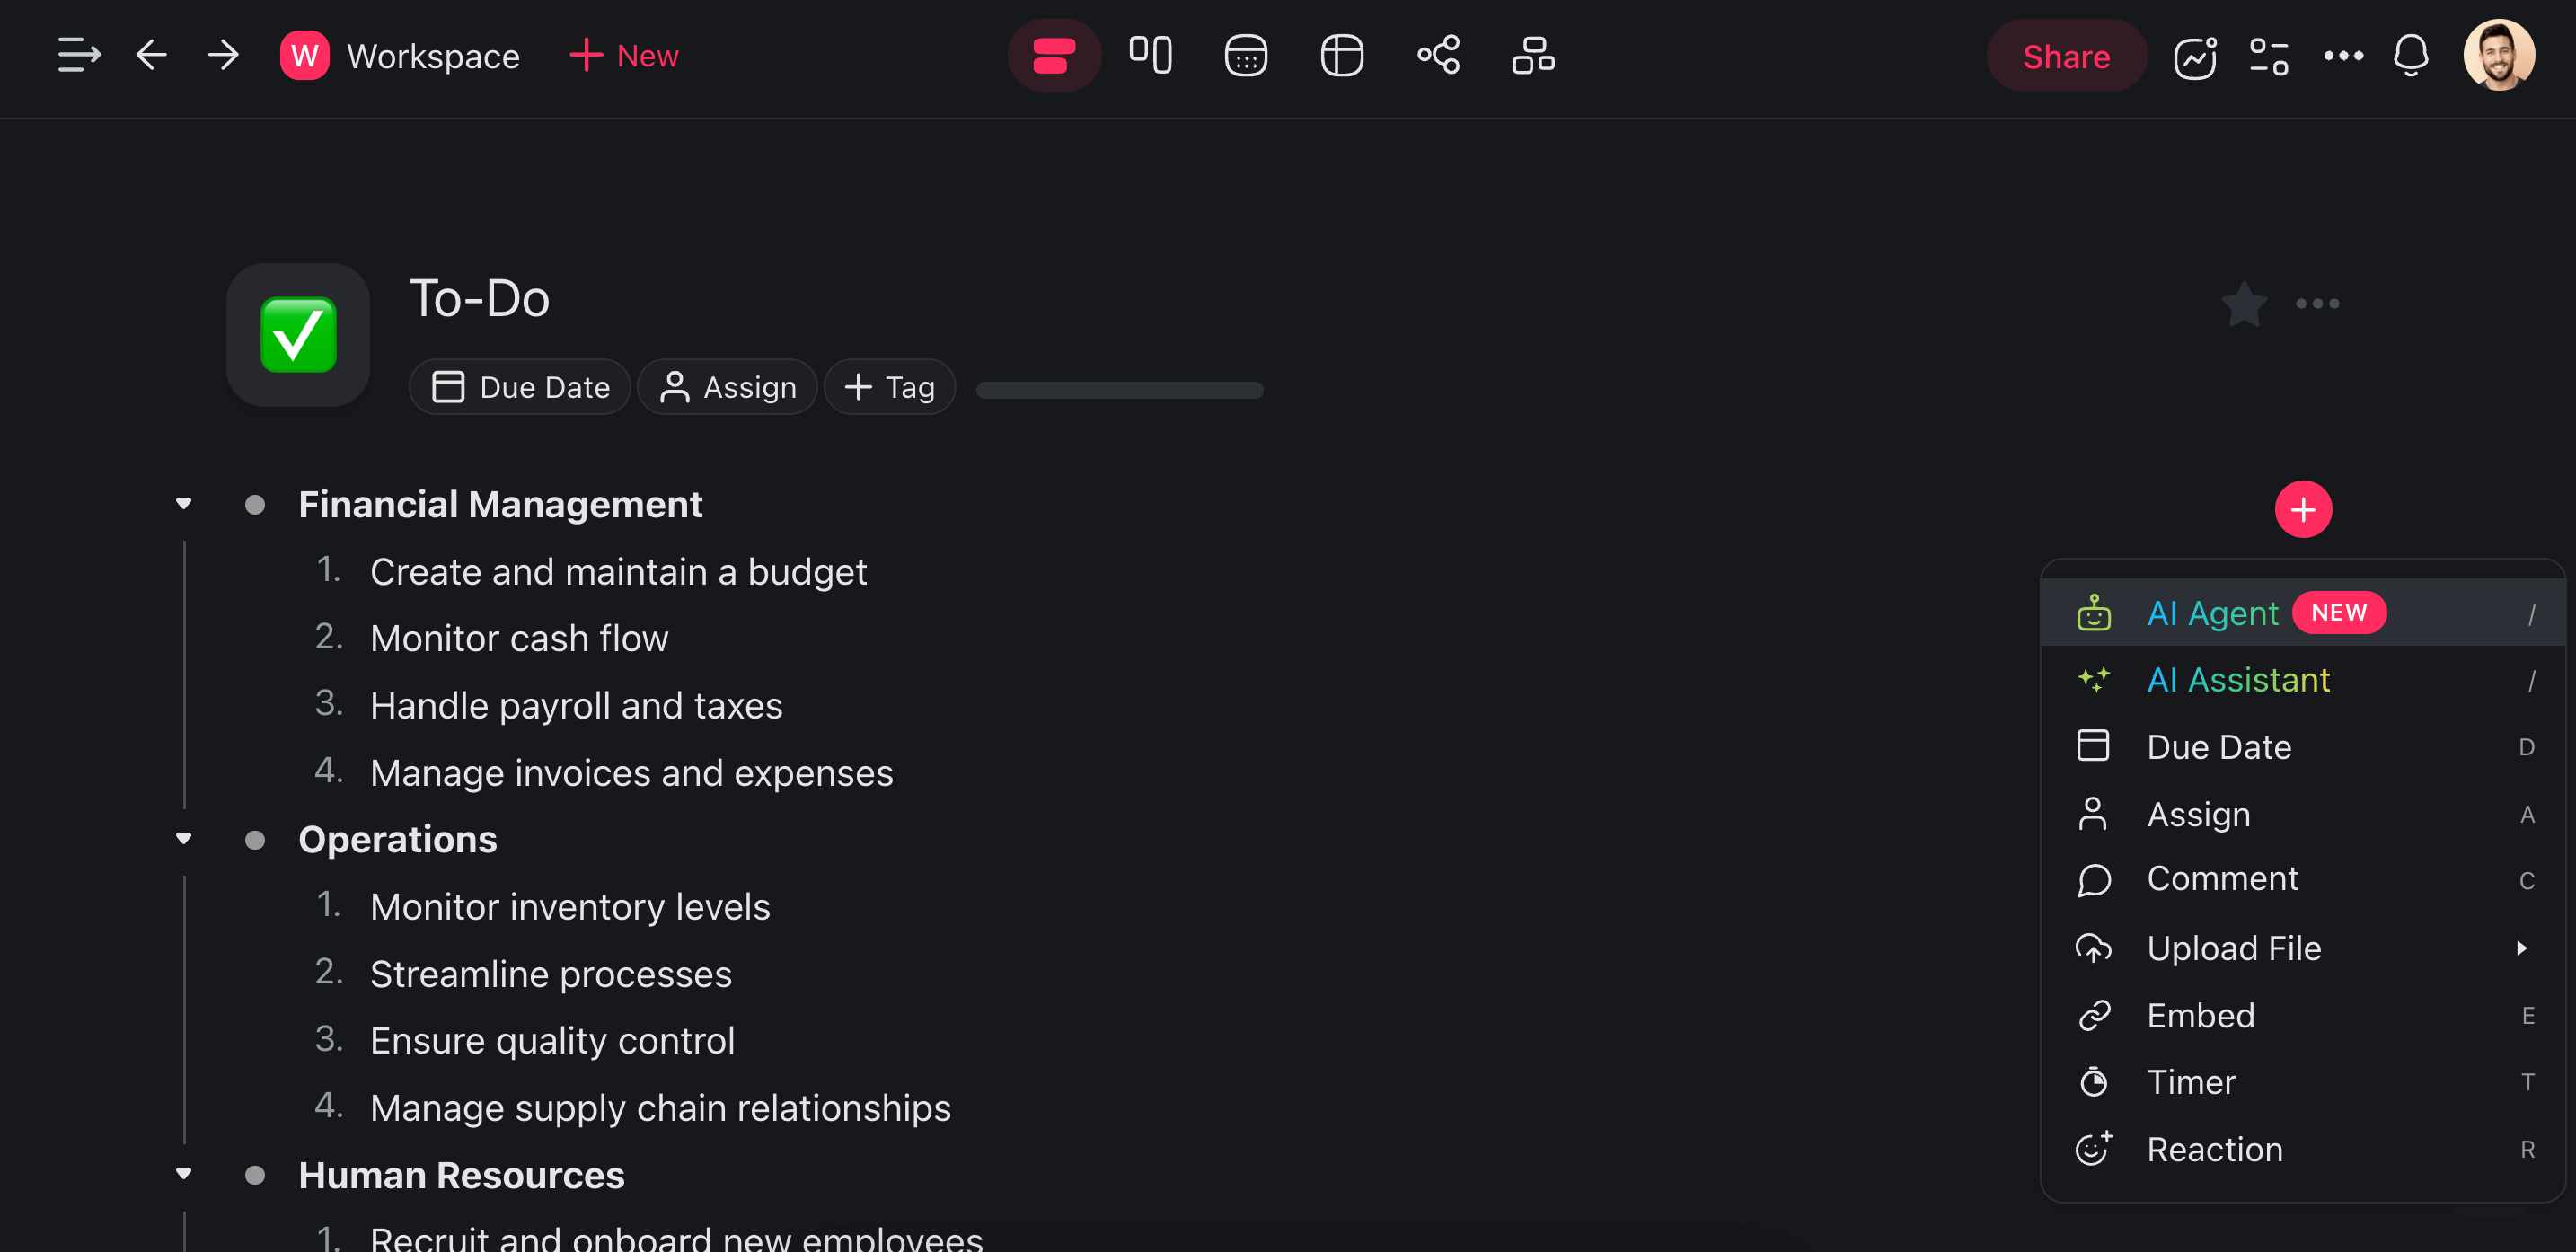Select AI Agent from the slash menu
2576x1252 pixels.
coord(2213,612)
